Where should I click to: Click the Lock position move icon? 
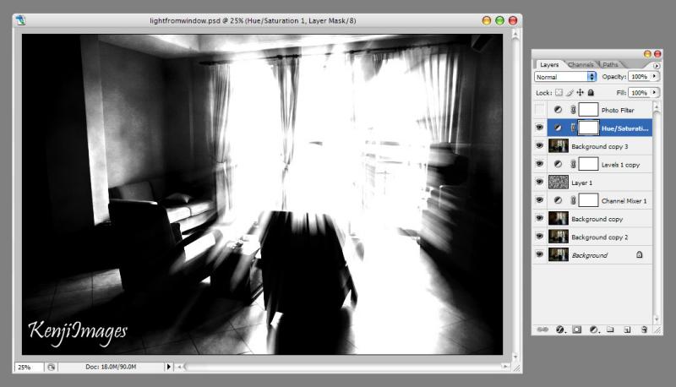(580, 92)
